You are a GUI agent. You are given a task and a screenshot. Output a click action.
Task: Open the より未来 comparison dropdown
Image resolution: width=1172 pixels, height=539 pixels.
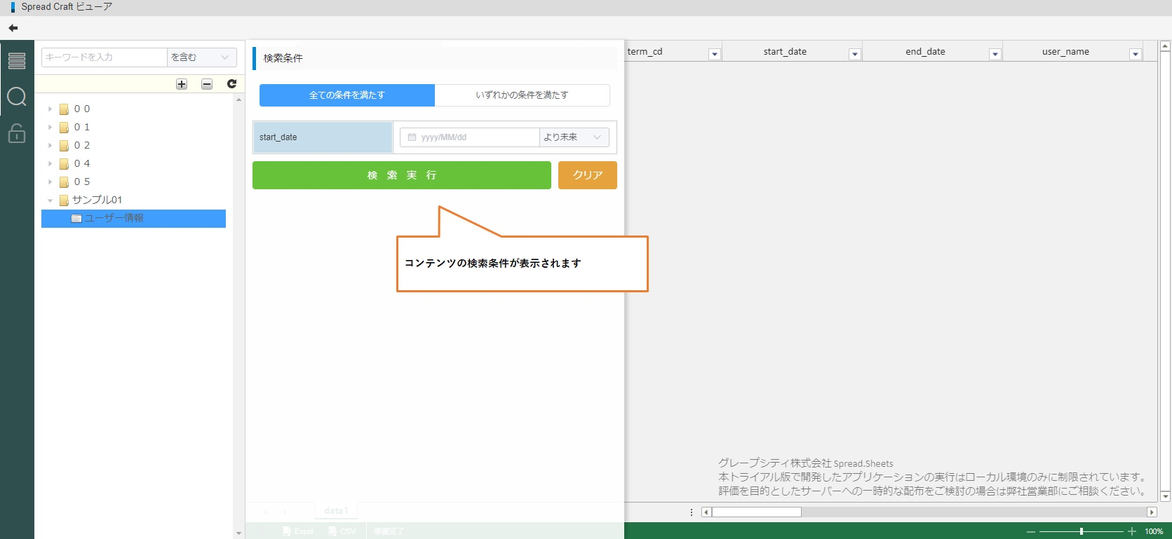(x=574, y=137)
